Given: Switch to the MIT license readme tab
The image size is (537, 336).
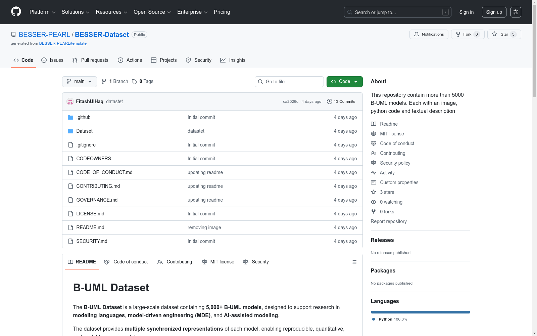Looking at the screenshot, I should click(x=218, y=262).
